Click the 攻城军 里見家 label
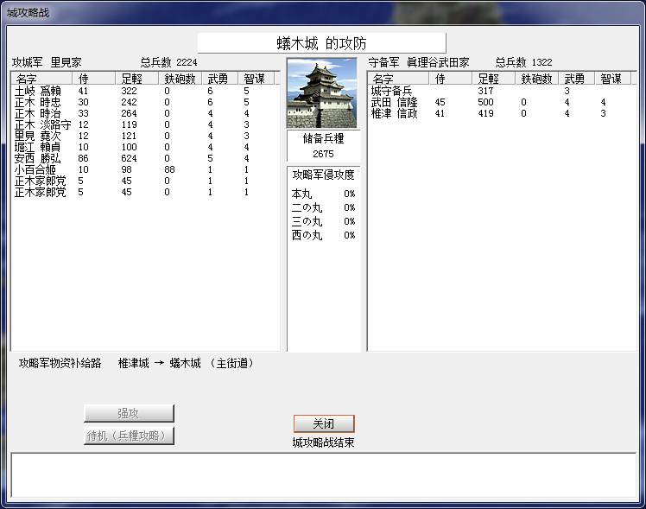Image resolution: width=646 pixels, height=509 pixels. coord(47,62)
